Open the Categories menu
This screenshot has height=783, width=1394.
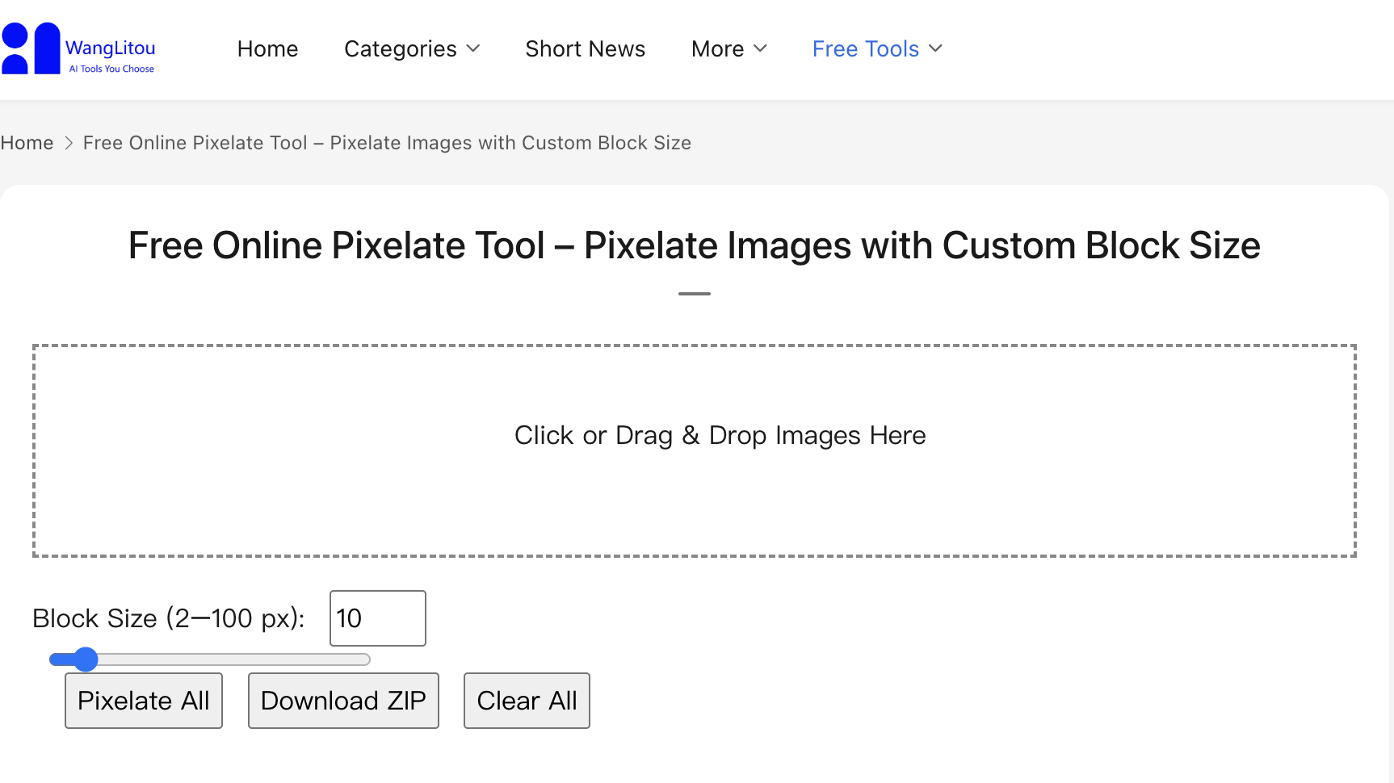pos(401,49)
